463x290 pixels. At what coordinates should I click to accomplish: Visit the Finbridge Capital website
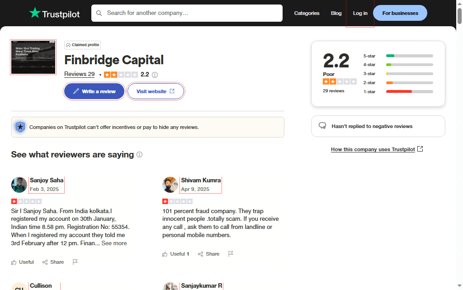pos(156,91)
